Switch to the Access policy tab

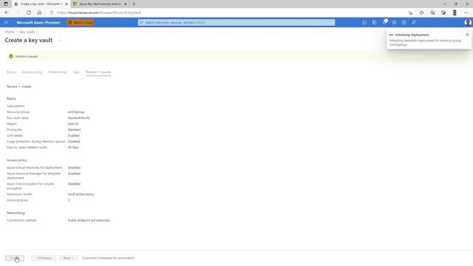click(32, 72)
